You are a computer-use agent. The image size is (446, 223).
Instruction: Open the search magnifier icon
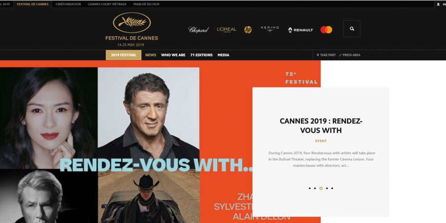[x=351, y=29]
